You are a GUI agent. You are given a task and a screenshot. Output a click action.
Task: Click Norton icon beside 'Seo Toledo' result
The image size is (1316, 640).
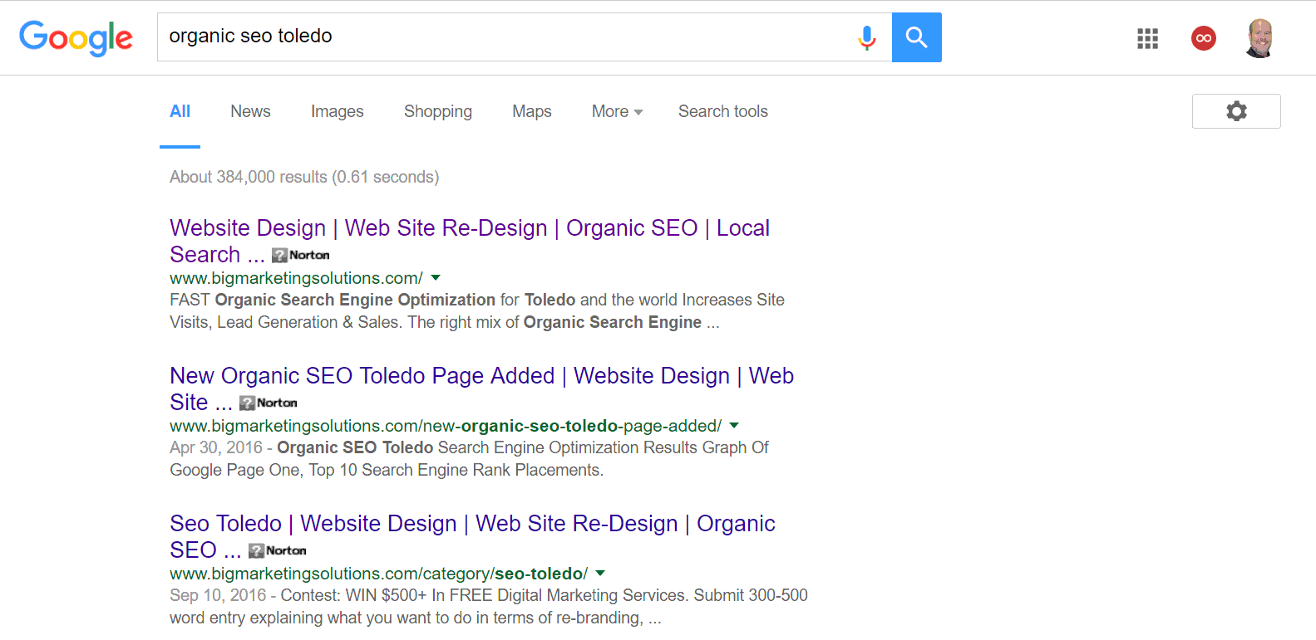[x=278, y=550]
